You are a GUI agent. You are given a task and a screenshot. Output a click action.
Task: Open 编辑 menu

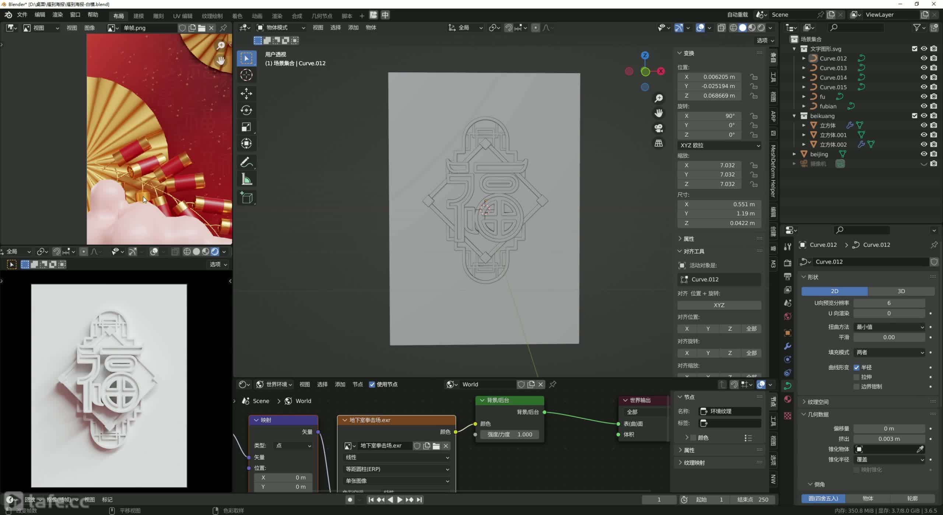click(x=40, y=15)
